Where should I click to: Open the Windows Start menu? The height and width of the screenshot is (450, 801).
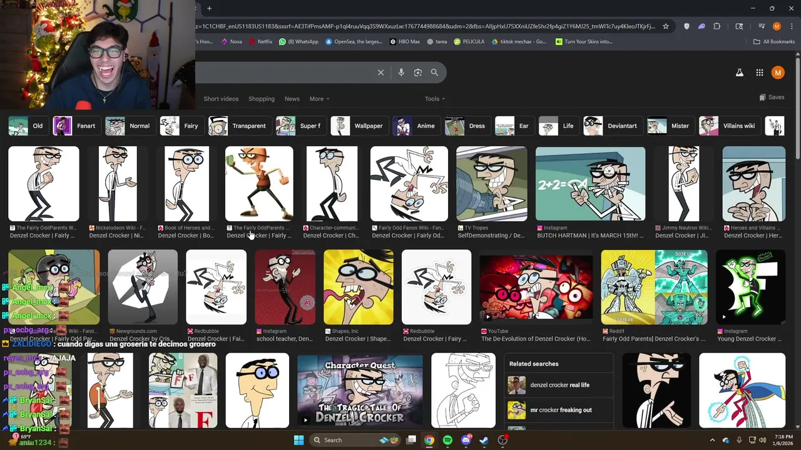pos(298,440)
